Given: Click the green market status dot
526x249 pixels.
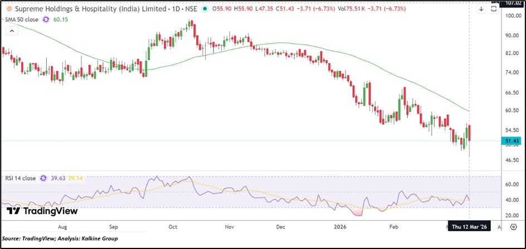Looking at the screenshot, I should tap(206, 9).
